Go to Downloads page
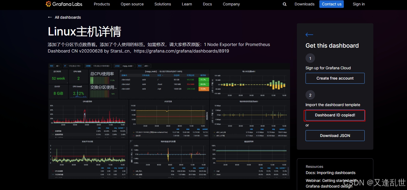Image resolution: width=407 pixels, height=190 pixels. [304, 4]
